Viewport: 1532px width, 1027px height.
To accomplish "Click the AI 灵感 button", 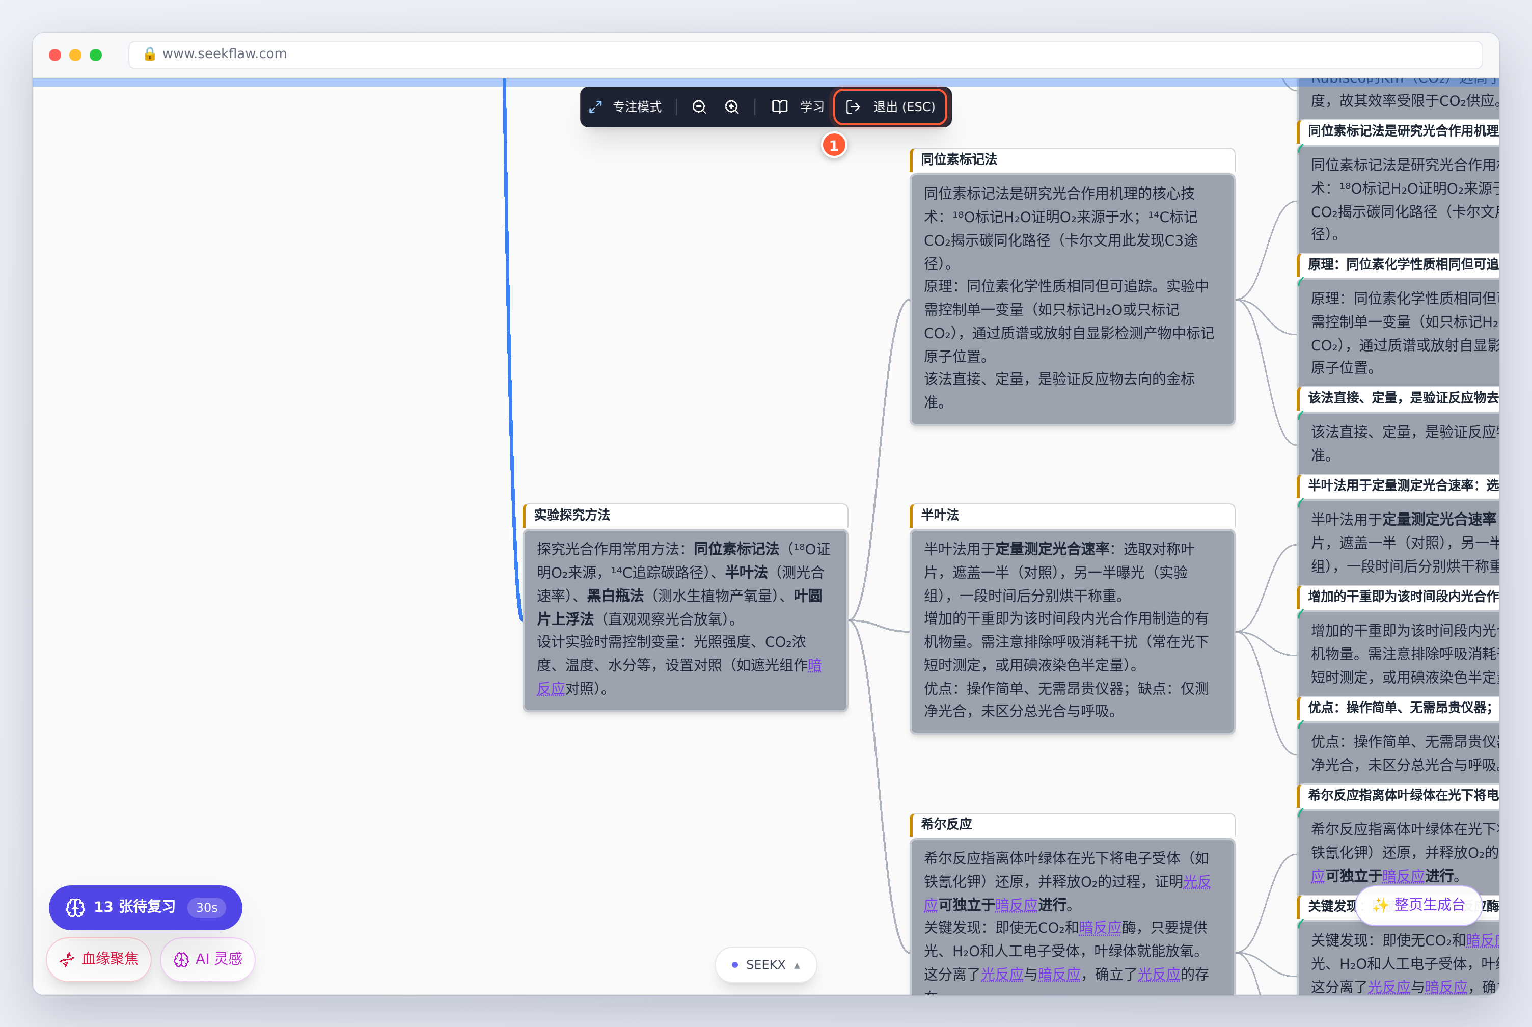I will click(207, 959).
